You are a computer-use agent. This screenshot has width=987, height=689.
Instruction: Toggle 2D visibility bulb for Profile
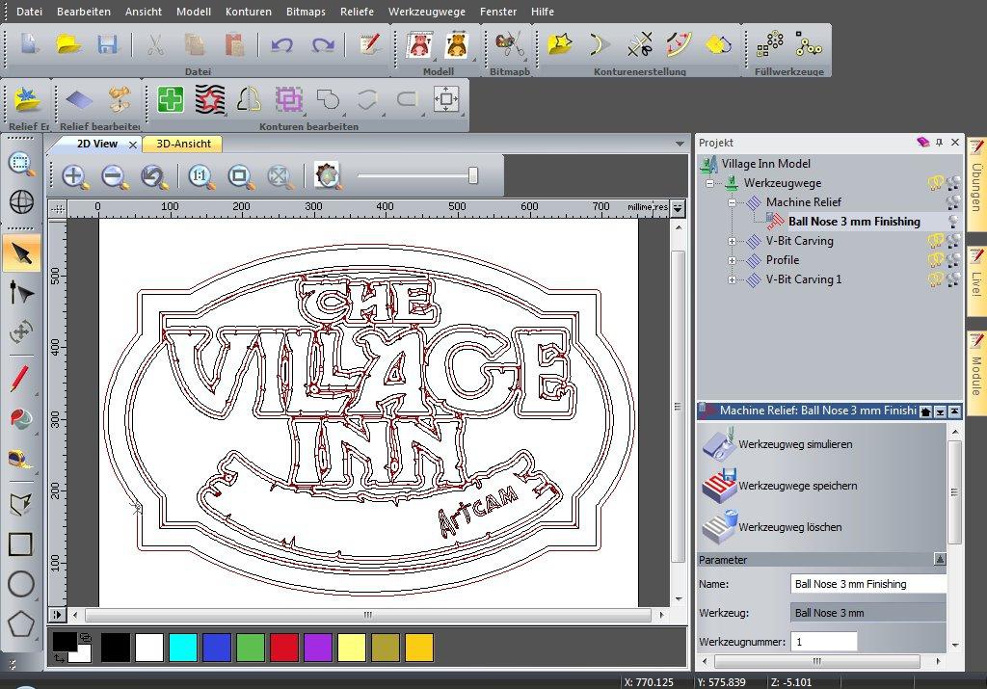[935, 260]
